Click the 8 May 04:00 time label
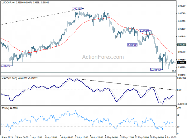The width and height of the screenshot is (187, 140). pyautogui.click(x=111, y=137)
